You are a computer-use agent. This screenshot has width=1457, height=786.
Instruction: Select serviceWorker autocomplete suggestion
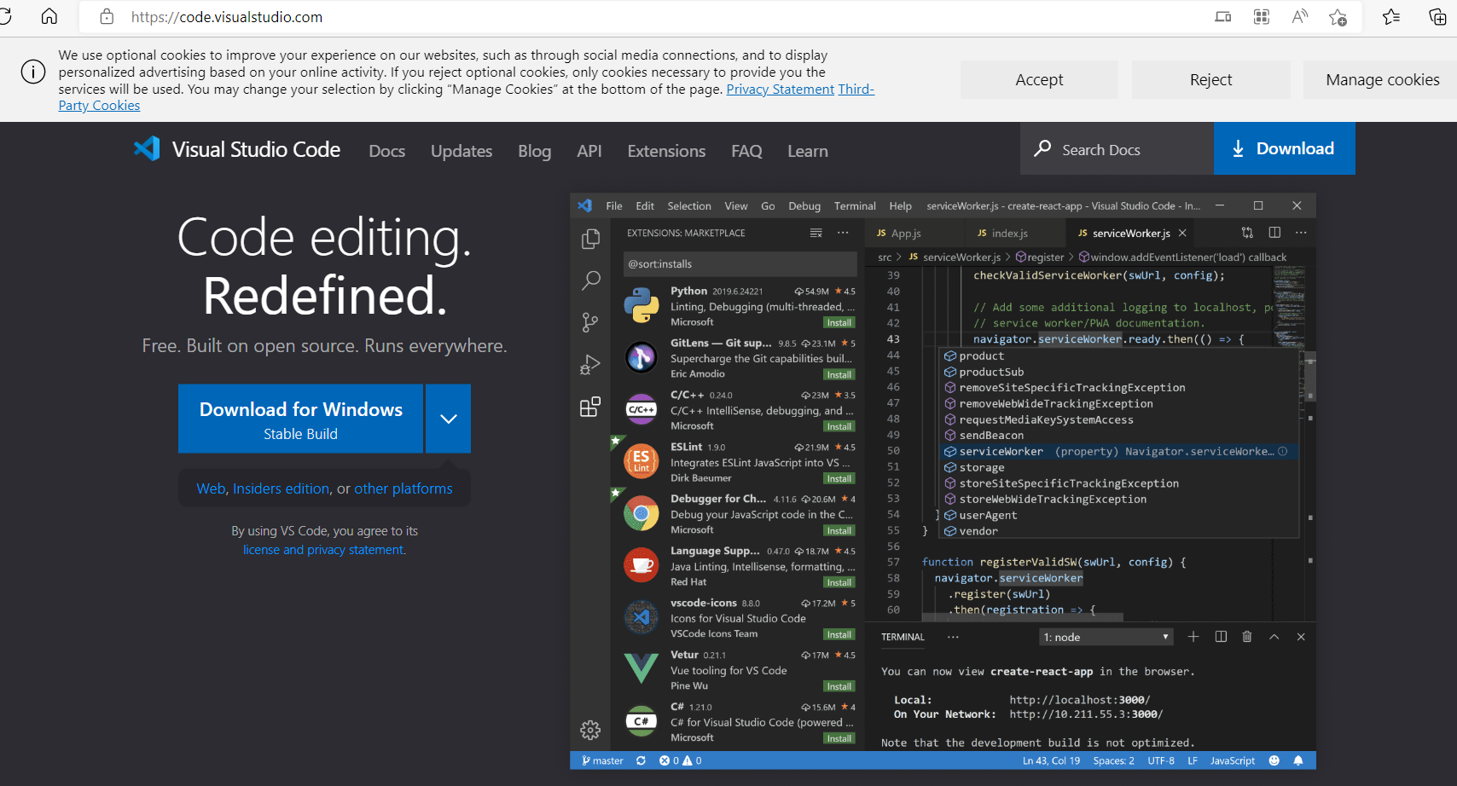(1119, 452)
